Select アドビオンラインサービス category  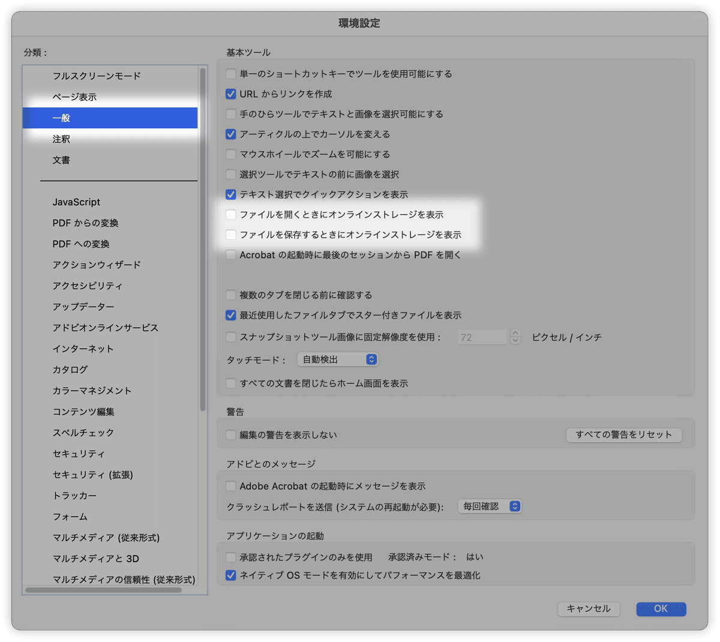(110, 328)
